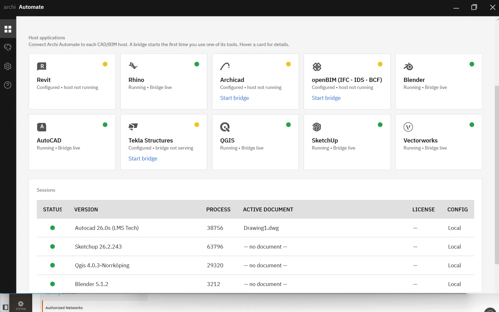Open the help question mark icon
The width and height of the screenshot is (499, 312).
coord(8,85)
